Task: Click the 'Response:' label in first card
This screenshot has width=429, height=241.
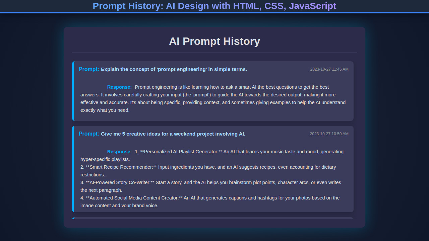Action: point(119,87)
